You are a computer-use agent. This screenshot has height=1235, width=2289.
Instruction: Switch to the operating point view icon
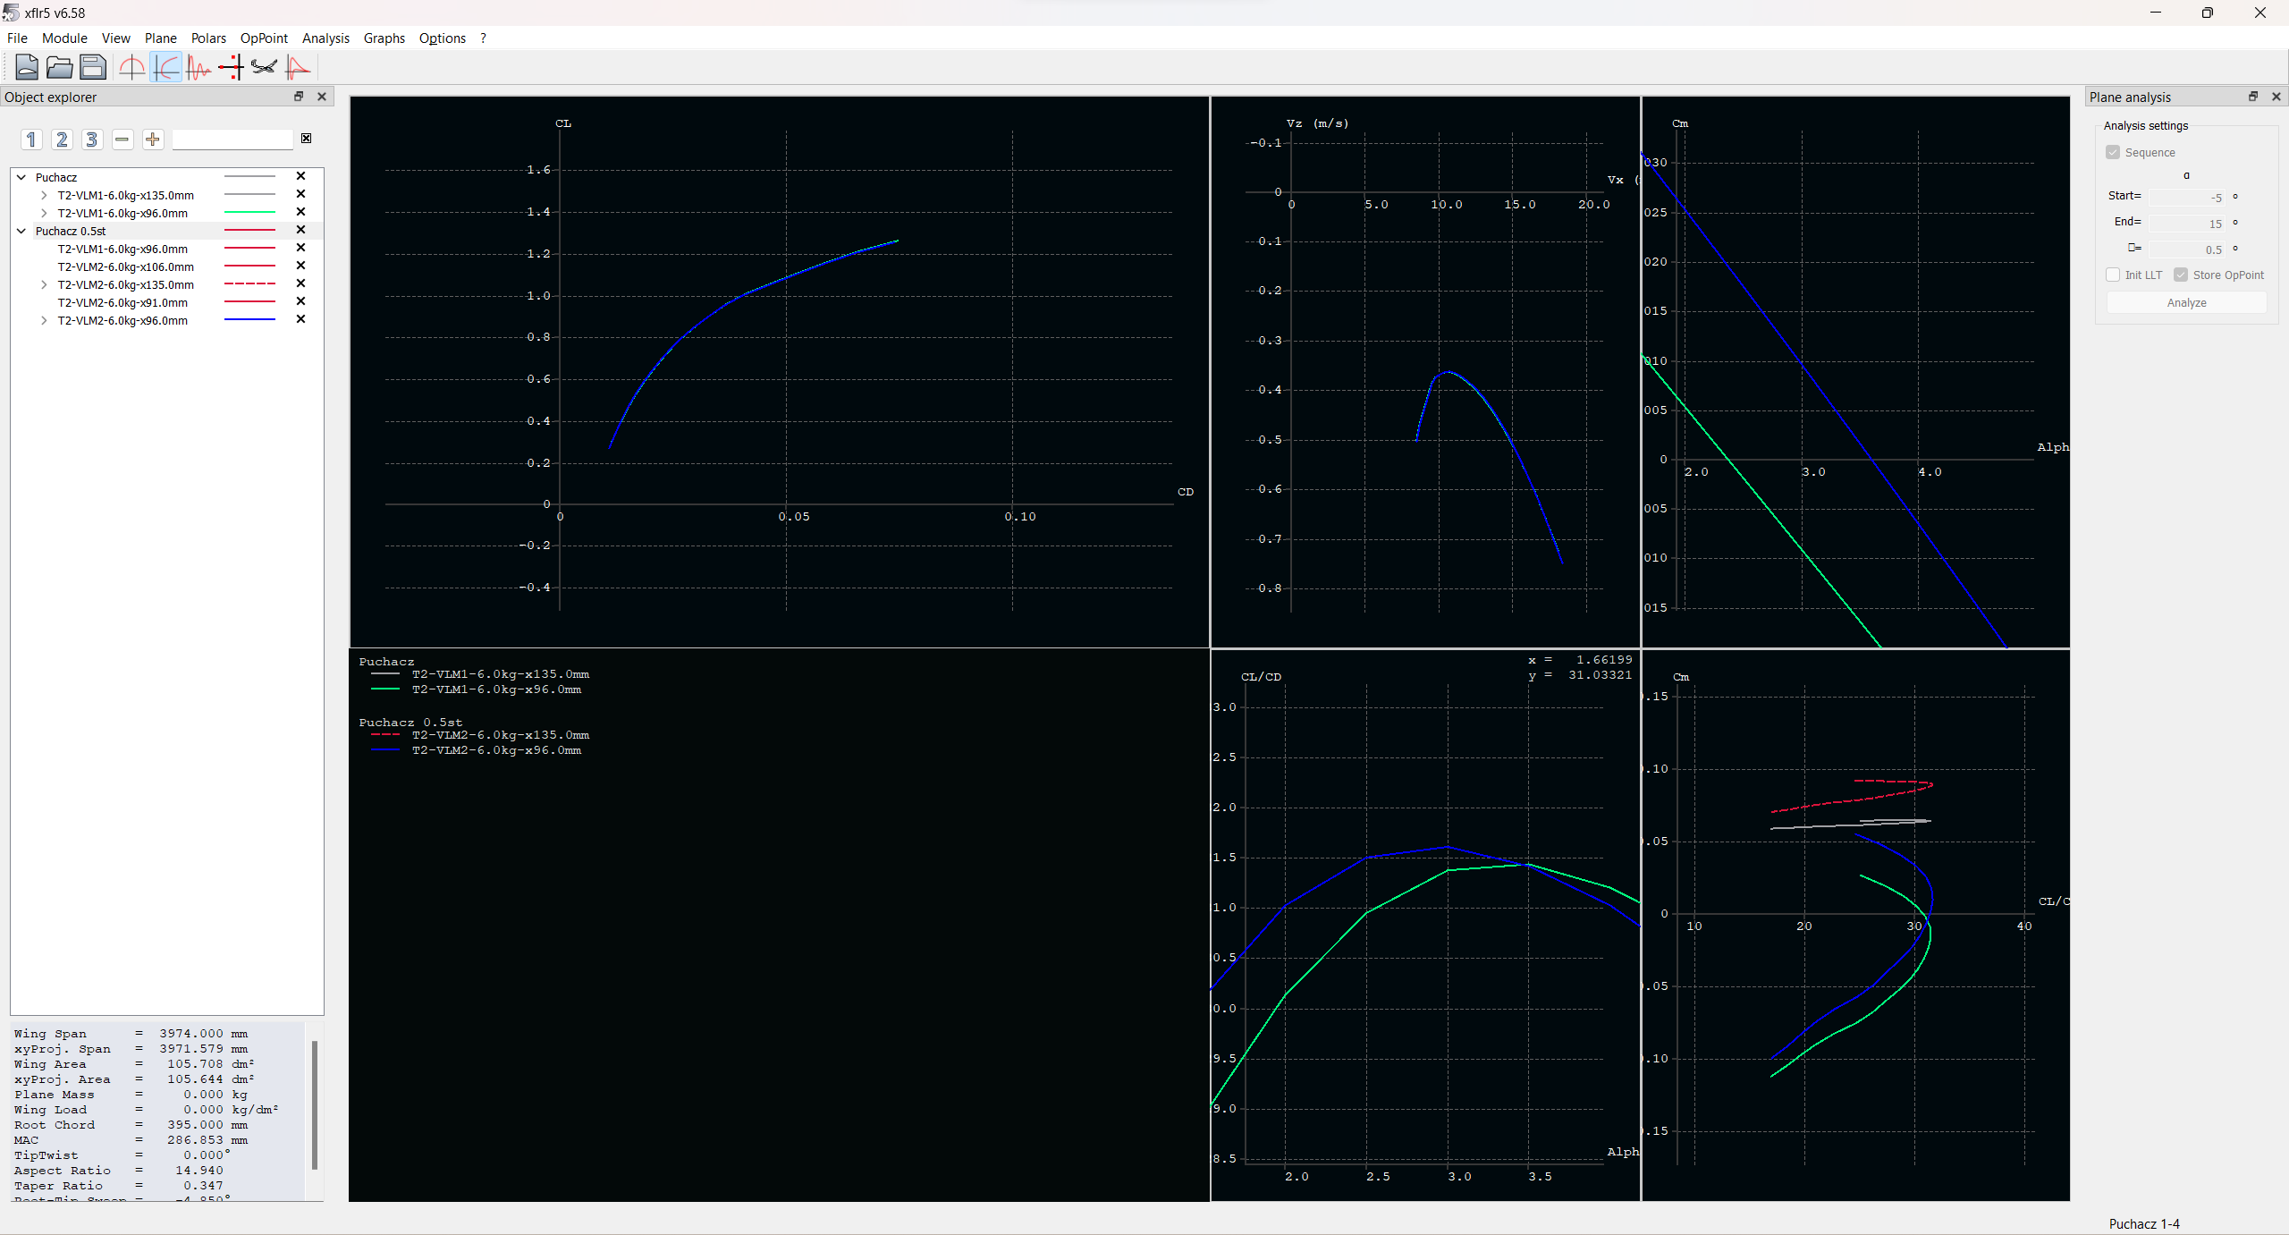tap(132, 67)
